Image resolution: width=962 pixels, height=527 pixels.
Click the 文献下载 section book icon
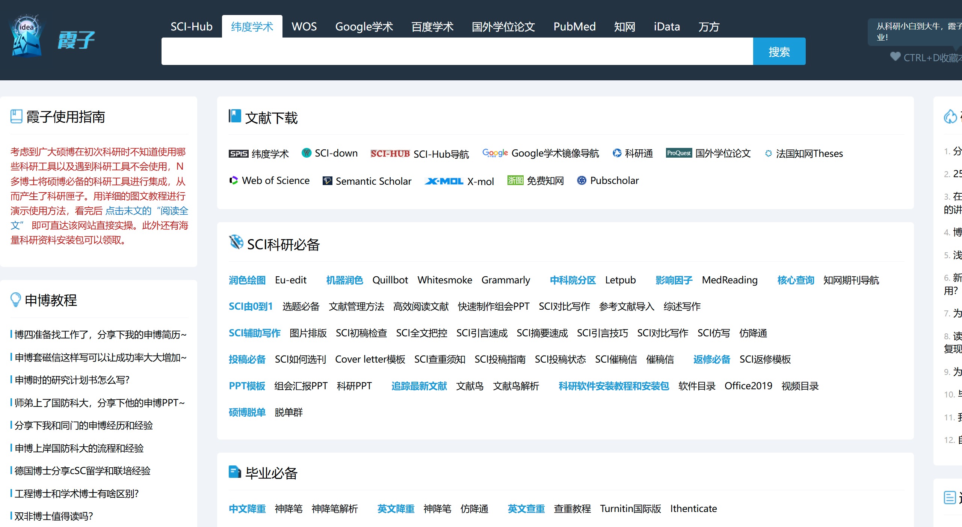tap(235, 116)
